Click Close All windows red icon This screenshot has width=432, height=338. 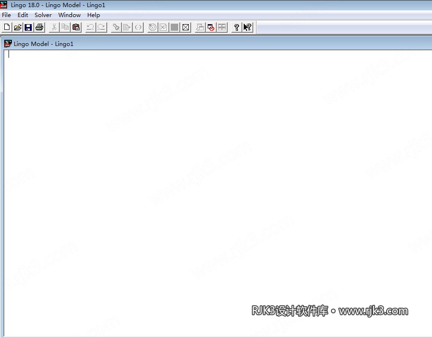click(x=211, y=27)
